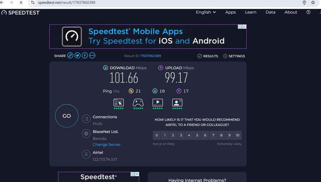
Task: Bookmark page with the star icon
Action: 313,2
